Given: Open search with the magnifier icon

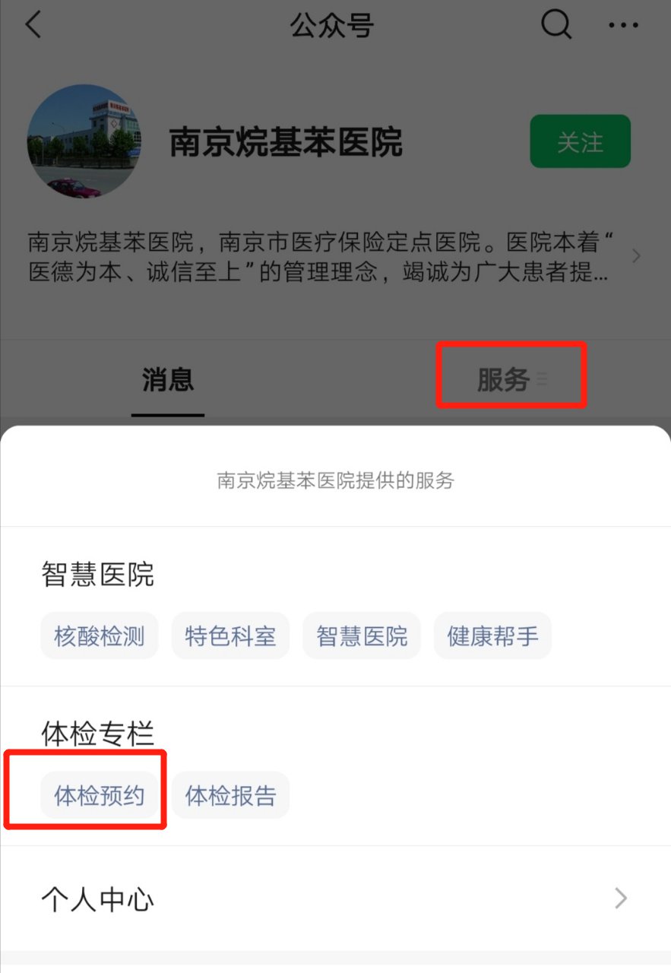Looking at the screenshot, I should pyautogui.click(x=556, y=25).
